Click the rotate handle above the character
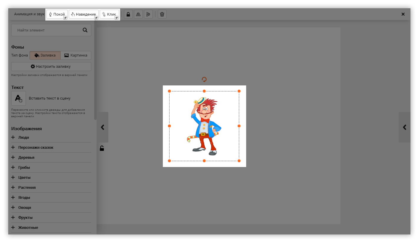The width and height of the screenshot is (419, 243). (x=204, y=80)
